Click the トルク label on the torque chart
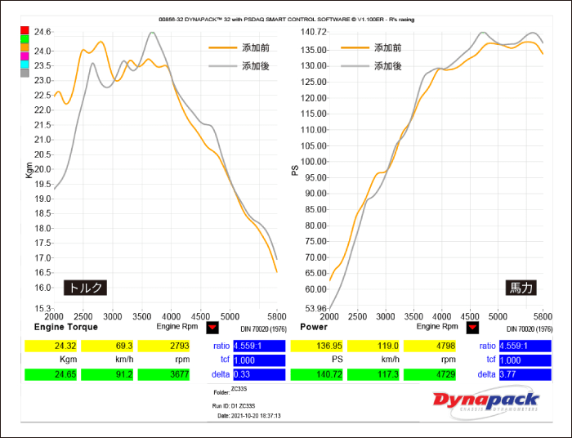The image size is (572, 438). [x=87, y=288]
